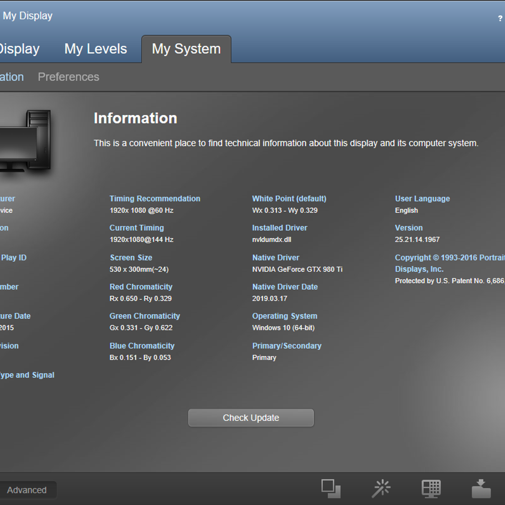The width and height of the screenshot is (505, 505).
Task: Click the Current Timing heading
Action: [x=137, y=228]
